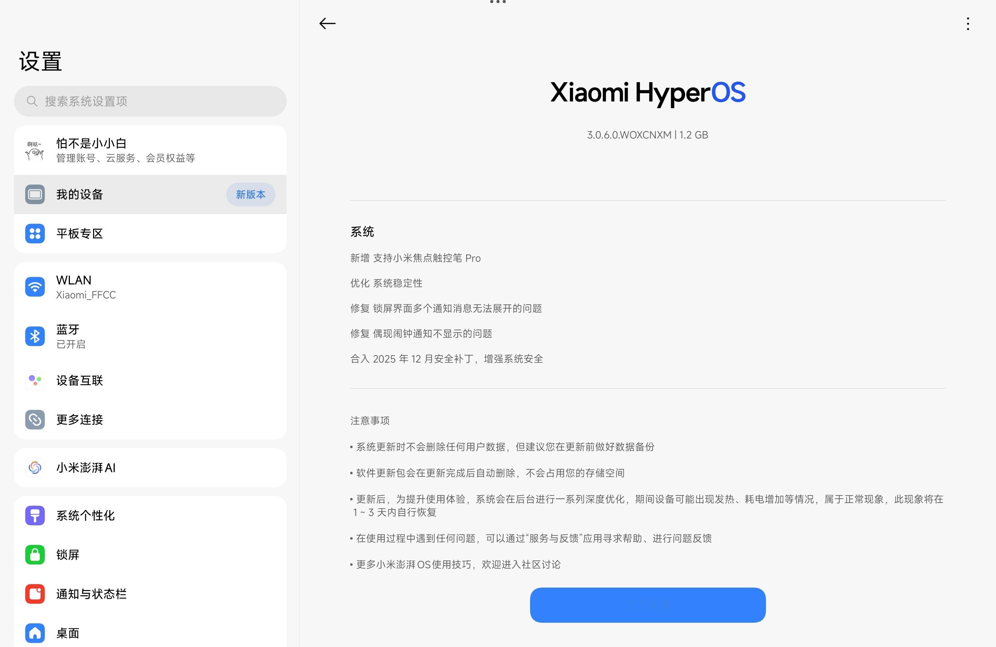996x647 pixels.
Task: Click the profile avatar thumbnail
Action: [35, 150]
